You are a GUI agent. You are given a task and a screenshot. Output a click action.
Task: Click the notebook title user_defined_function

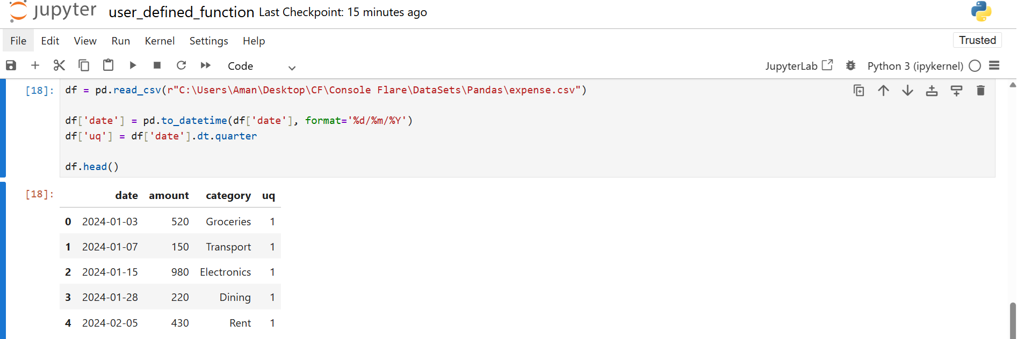point(182,12)
